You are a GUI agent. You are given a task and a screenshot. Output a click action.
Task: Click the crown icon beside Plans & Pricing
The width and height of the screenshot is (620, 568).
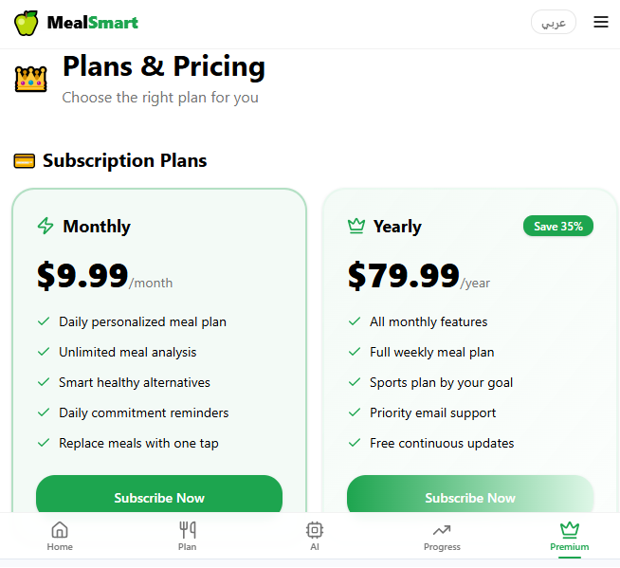pyautogui.click(x=31, y=79)
